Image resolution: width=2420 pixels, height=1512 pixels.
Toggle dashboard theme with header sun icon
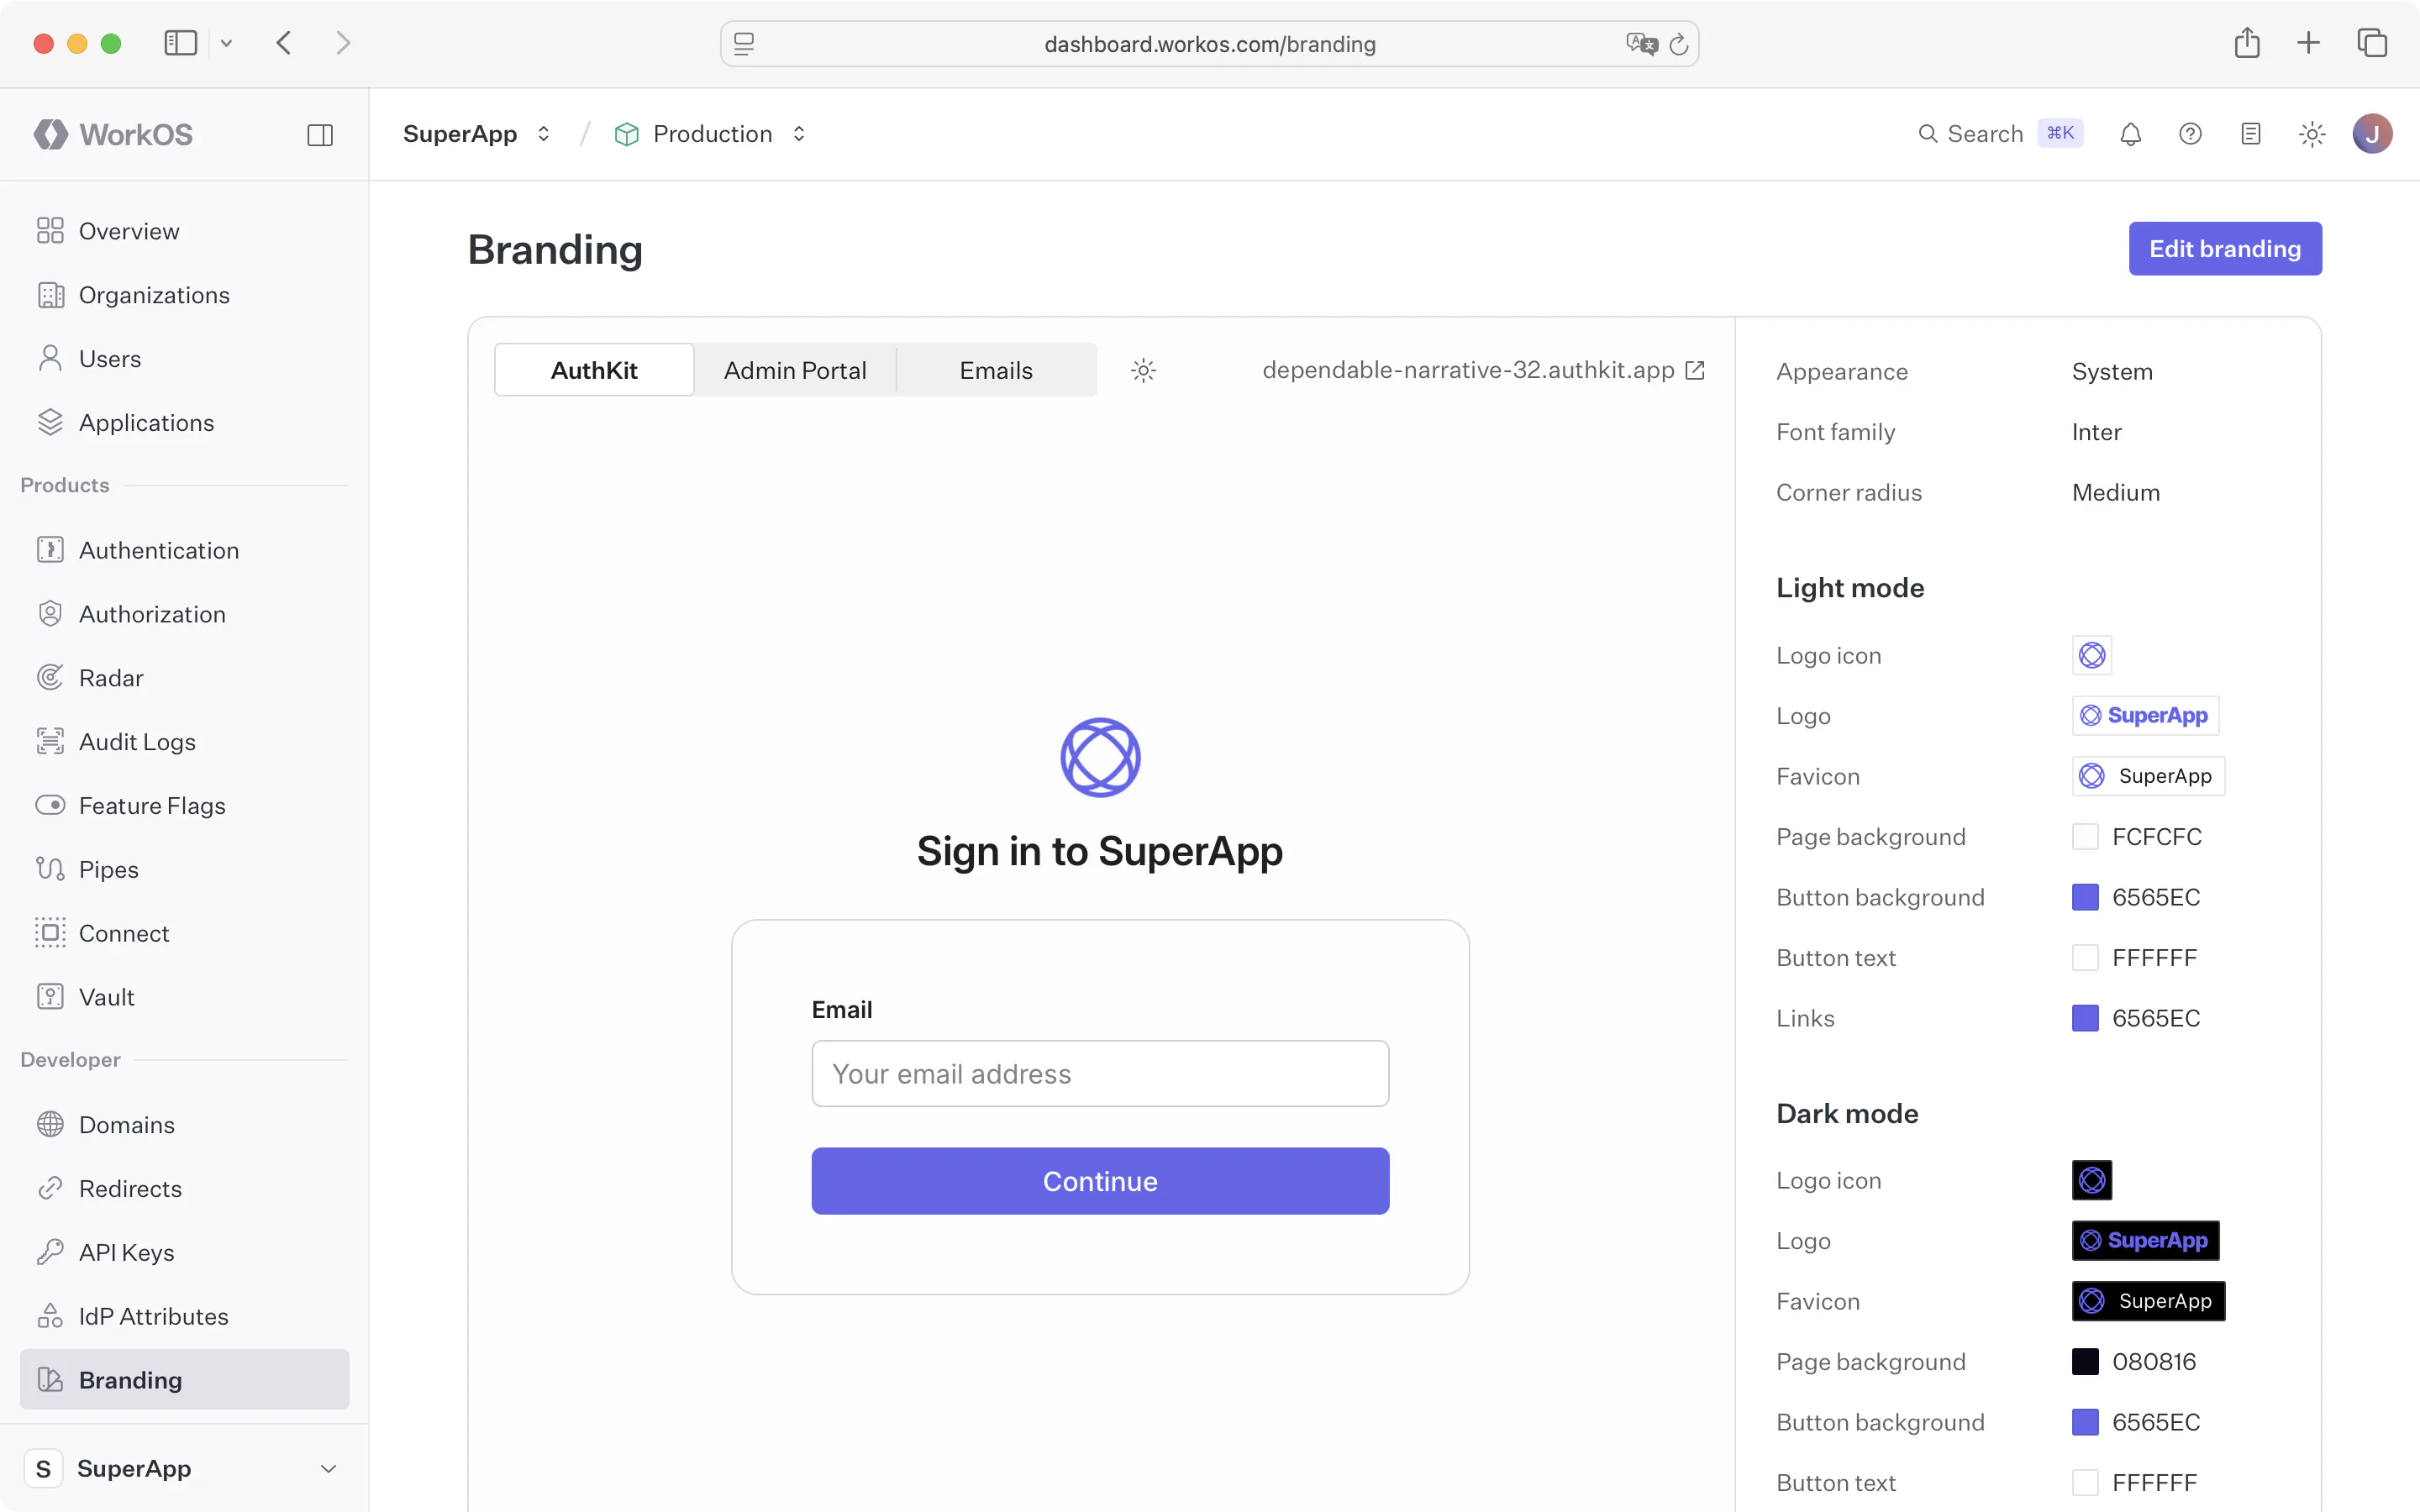(x=2312, y=134)
